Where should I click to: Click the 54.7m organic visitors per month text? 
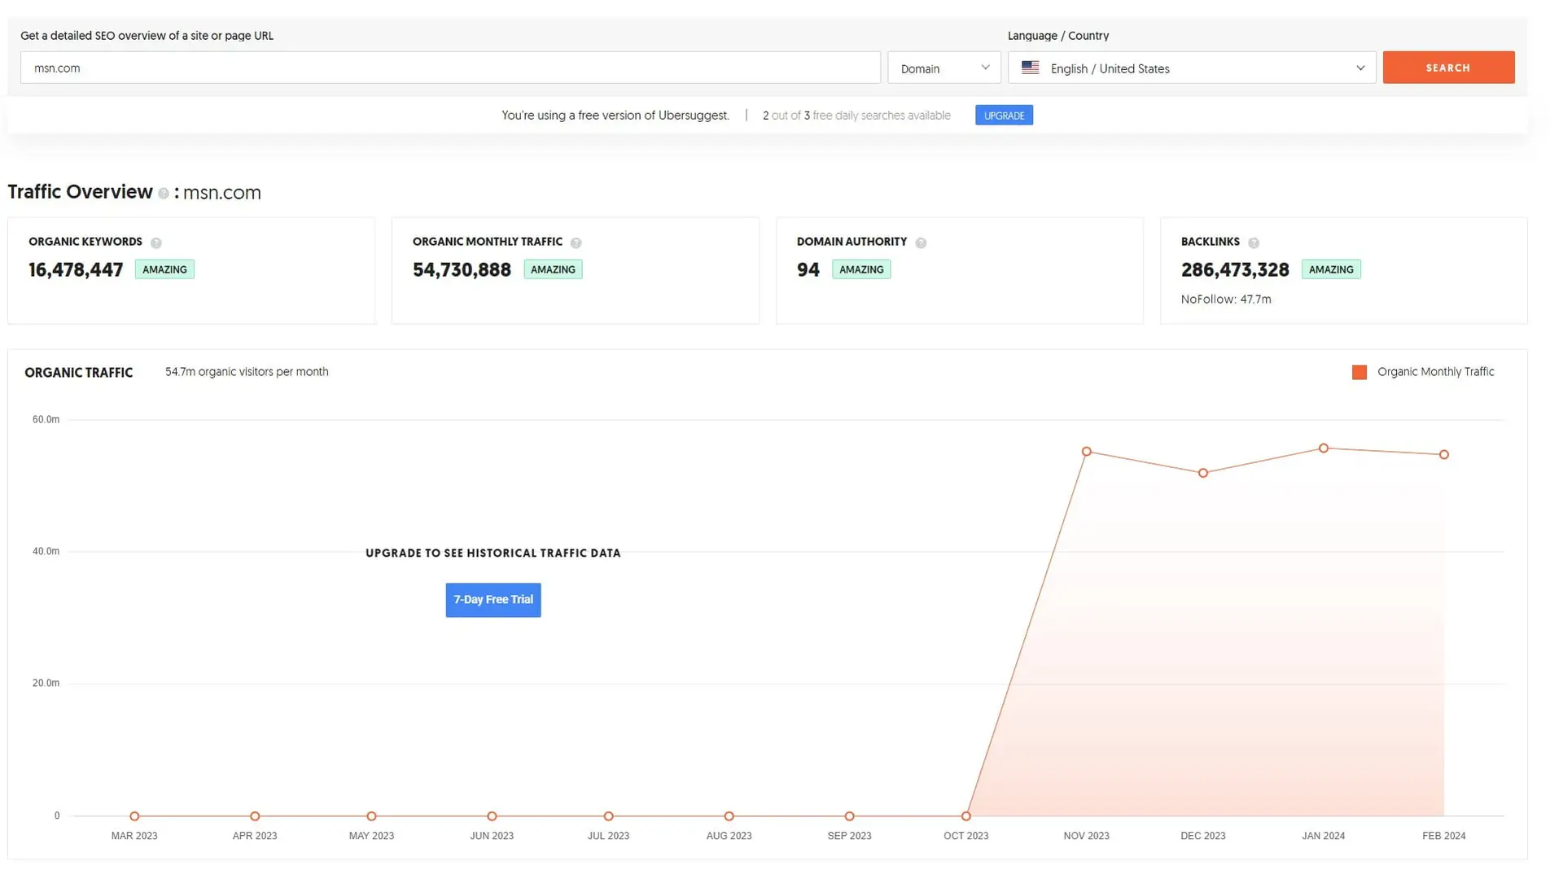tap(247, 372)
